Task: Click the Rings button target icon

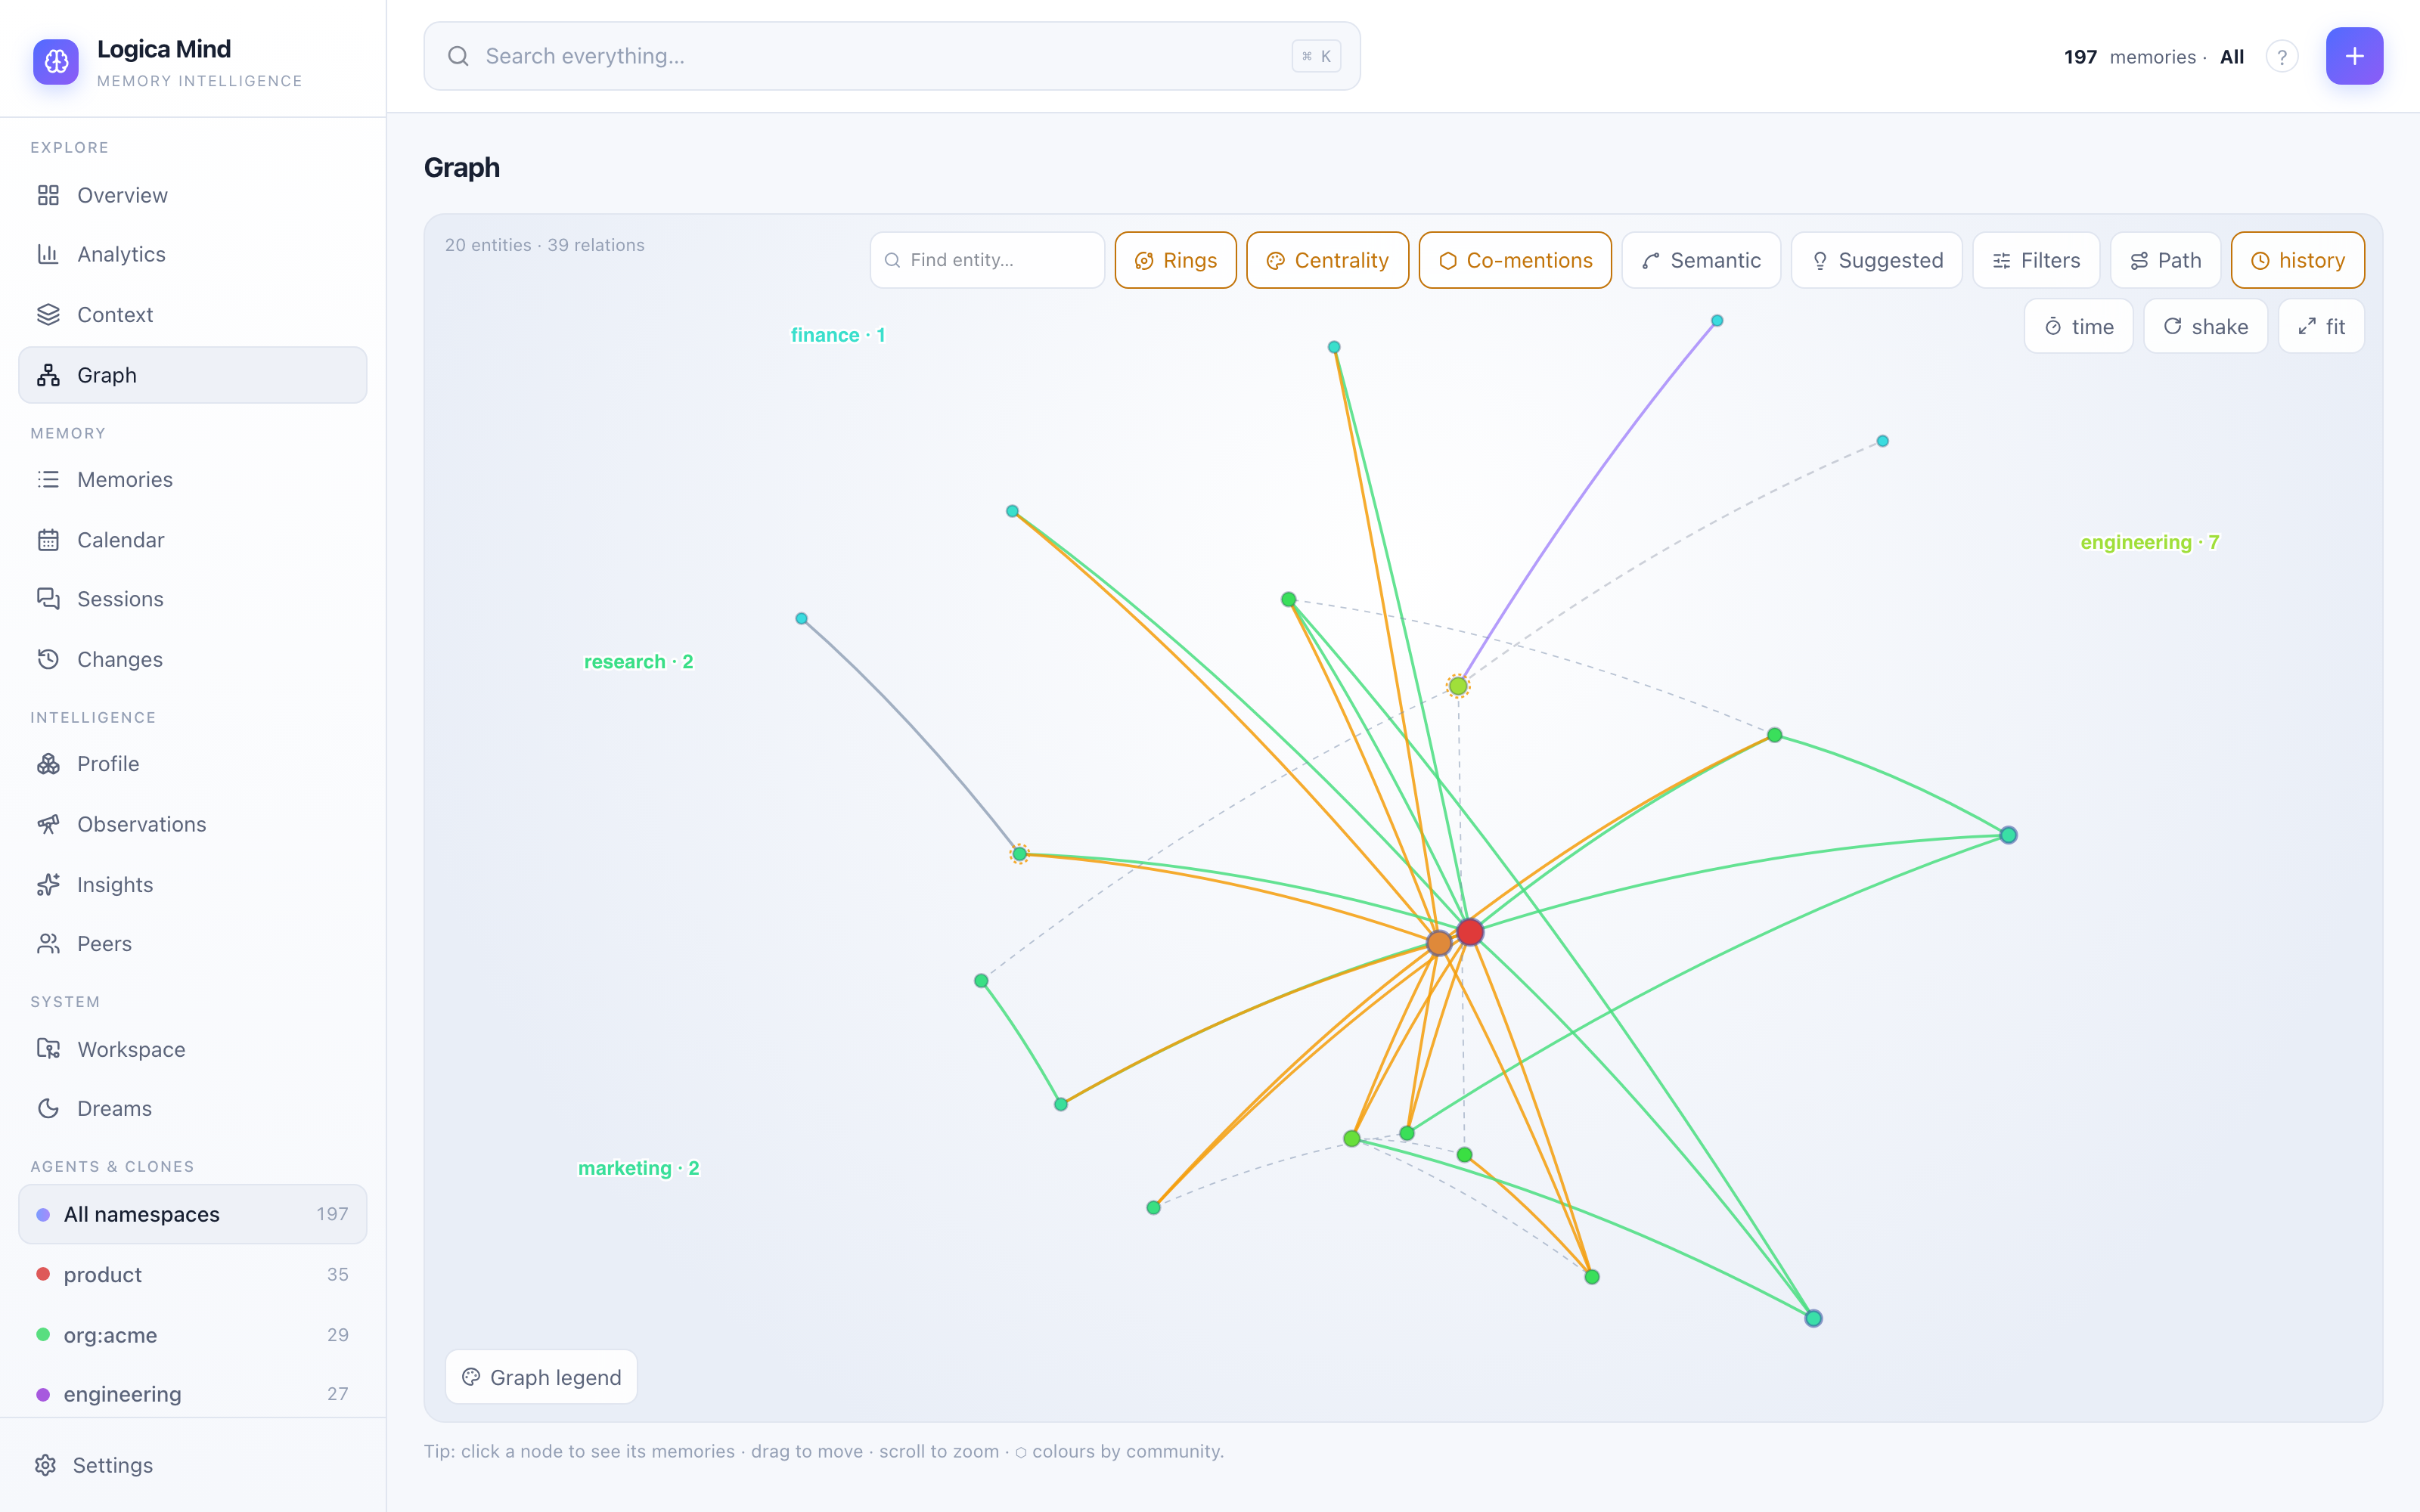Action: click(1144, 261)
